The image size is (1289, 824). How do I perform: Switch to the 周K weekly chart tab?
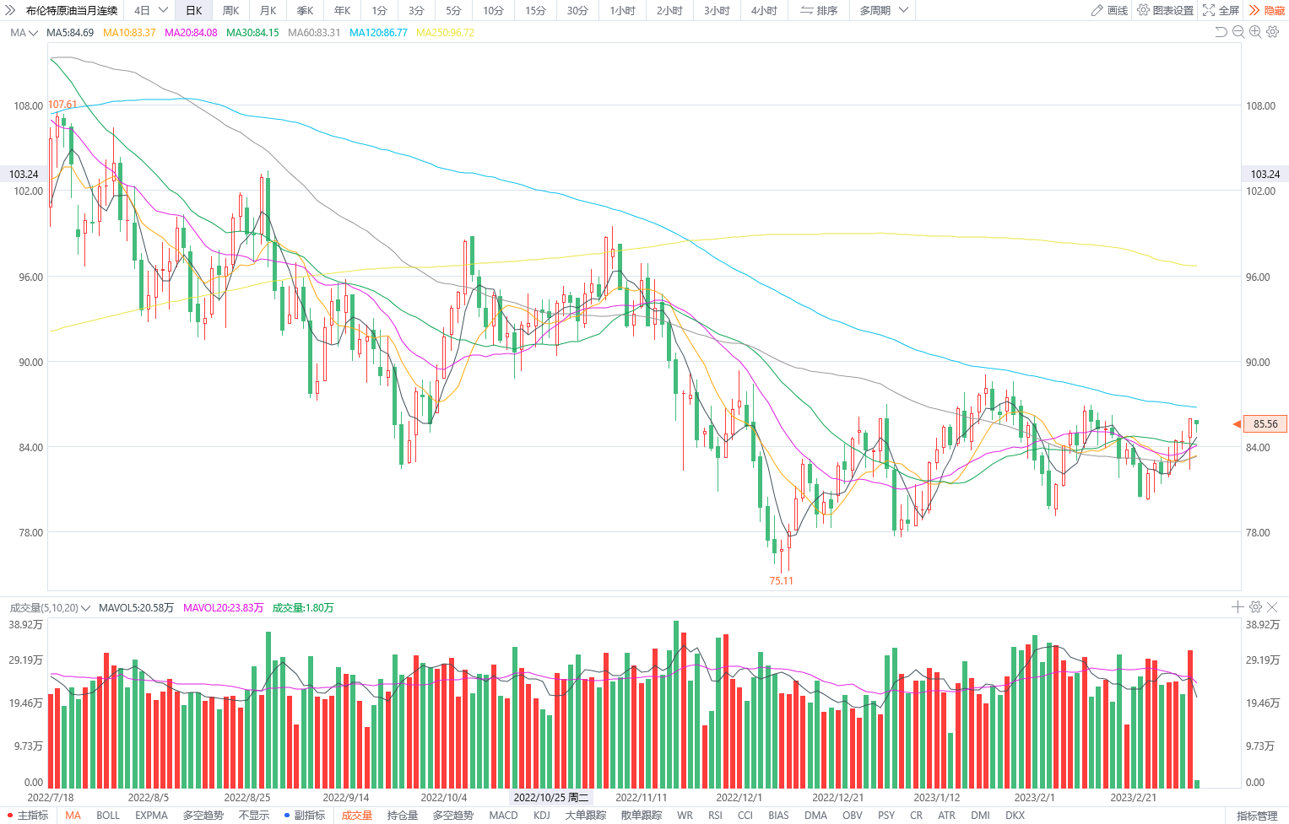point(230,10)
